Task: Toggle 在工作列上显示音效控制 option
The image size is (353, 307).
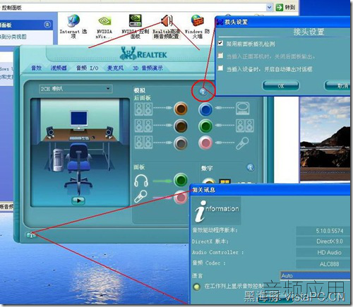Action: tap(196, 287)
